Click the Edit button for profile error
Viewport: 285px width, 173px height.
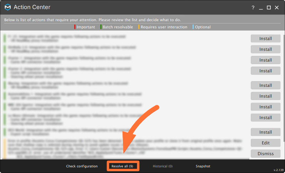[265, 143]
